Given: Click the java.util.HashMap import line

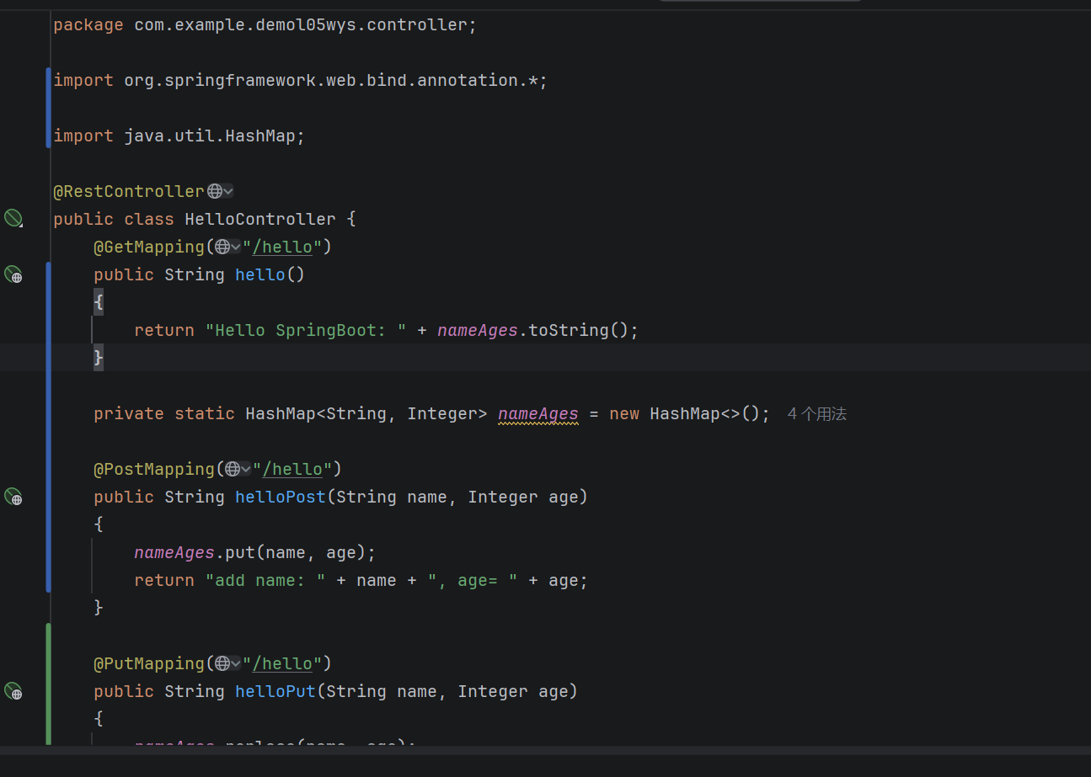Looking at the screenshot, I should 179,136.
